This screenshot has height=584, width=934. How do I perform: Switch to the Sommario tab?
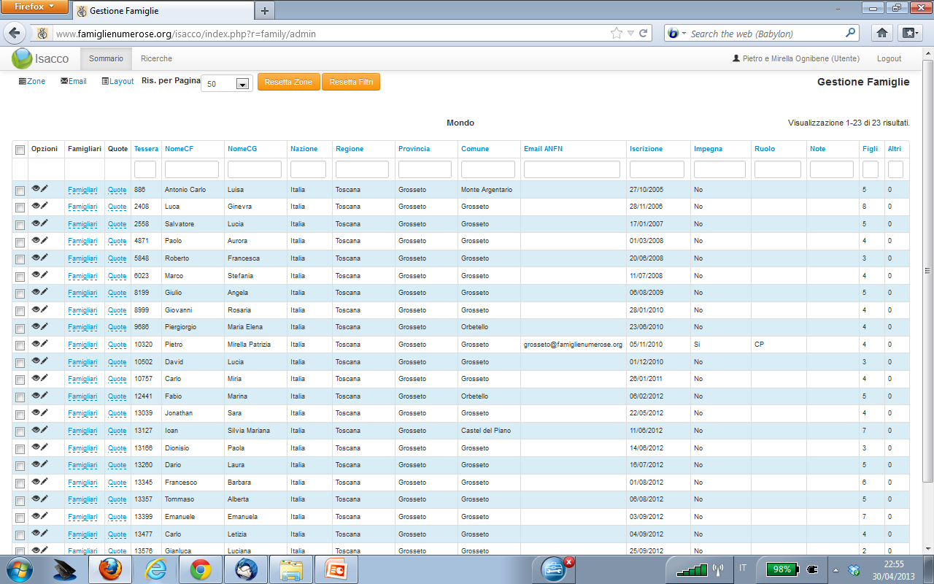pos(106,58)
